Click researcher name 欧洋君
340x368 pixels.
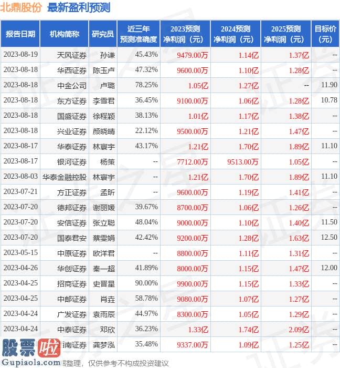click(x=104, y=253)
